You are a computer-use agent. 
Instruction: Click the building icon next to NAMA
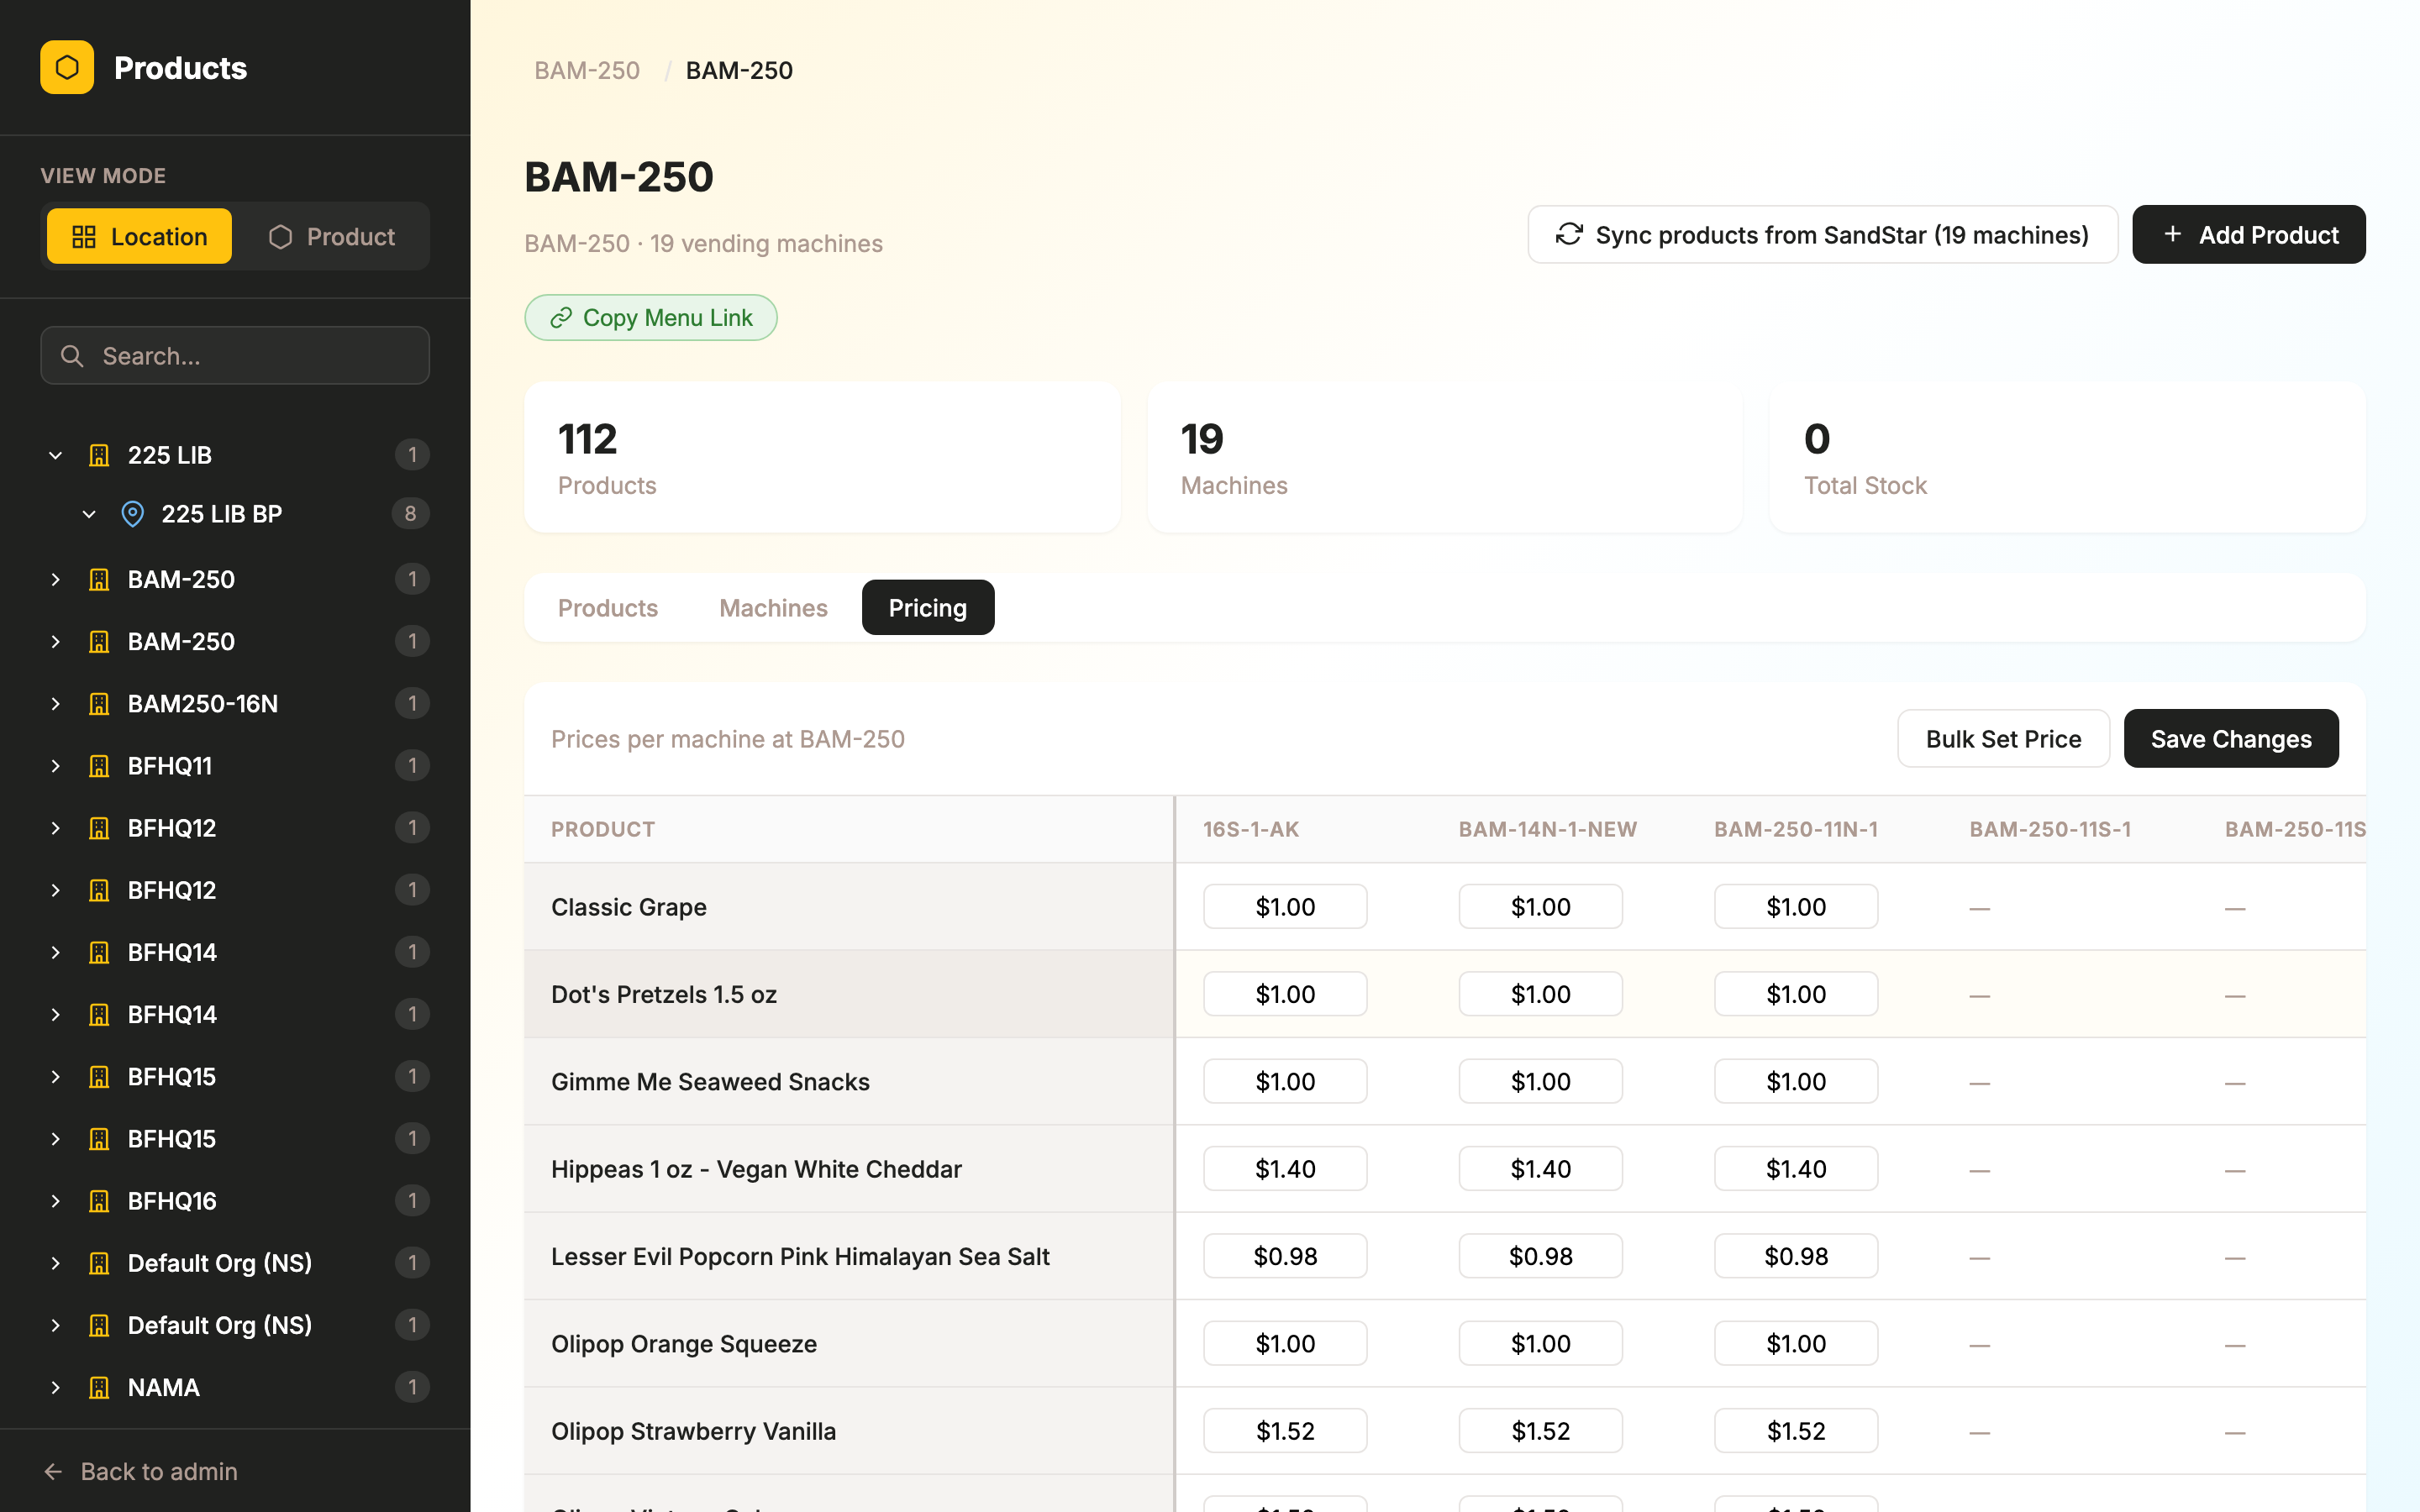click(x=98, y=1387)
